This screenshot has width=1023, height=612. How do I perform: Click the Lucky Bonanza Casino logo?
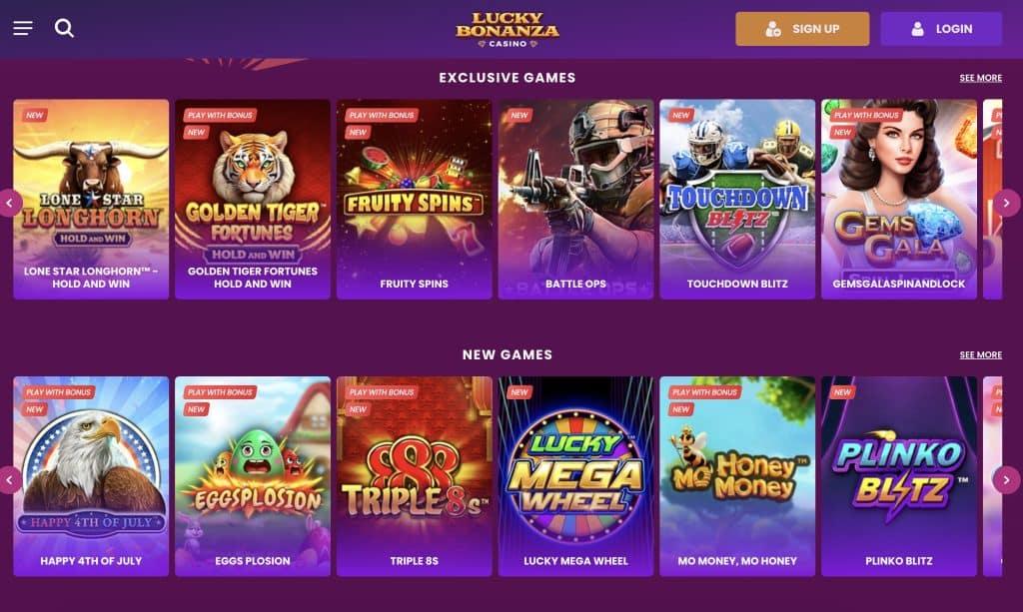[x=511, y=29]
